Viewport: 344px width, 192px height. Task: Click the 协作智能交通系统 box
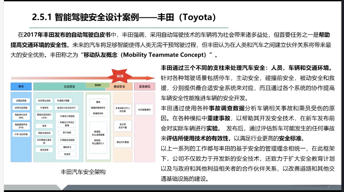[x=44, y=141]
